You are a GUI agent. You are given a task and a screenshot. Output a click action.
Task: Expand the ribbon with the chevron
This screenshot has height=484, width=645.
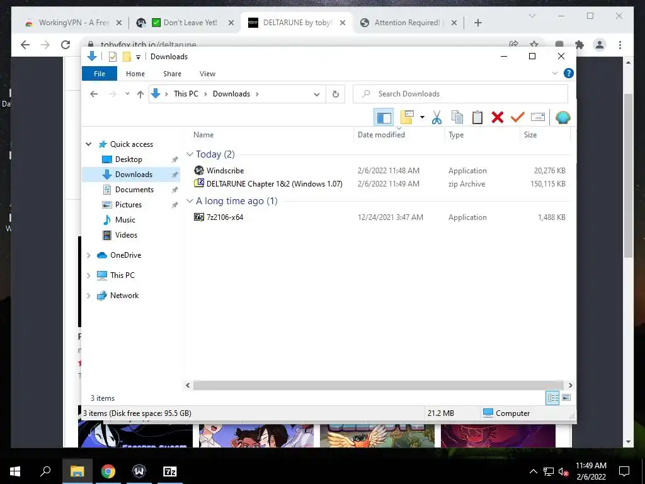pyautogui.click(x=554, y=73)
